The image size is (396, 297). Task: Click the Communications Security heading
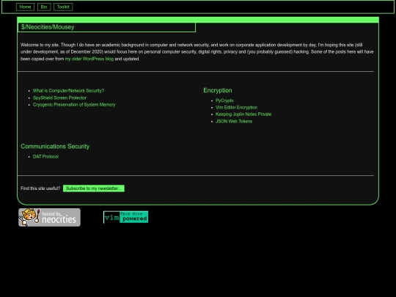pos(55,147)
